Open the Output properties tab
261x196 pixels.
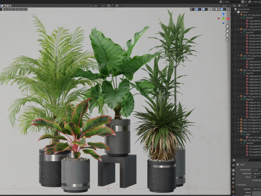click(x=233, y=175)
